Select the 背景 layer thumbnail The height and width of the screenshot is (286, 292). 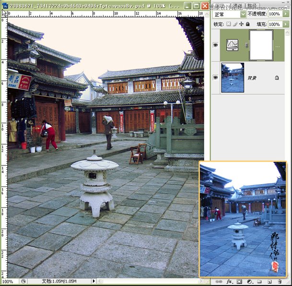point(233,77)
